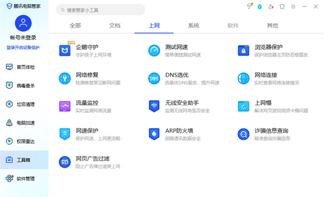Screen dimensions: 324x197
Task: Open the 诈骗信息查询 search icon
Action: (244, 134)
